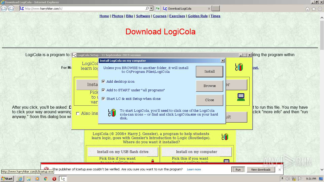Maximize the LogiCola Setup window
The width and height of the screenshot is (324, 182).
click(245, 55)
